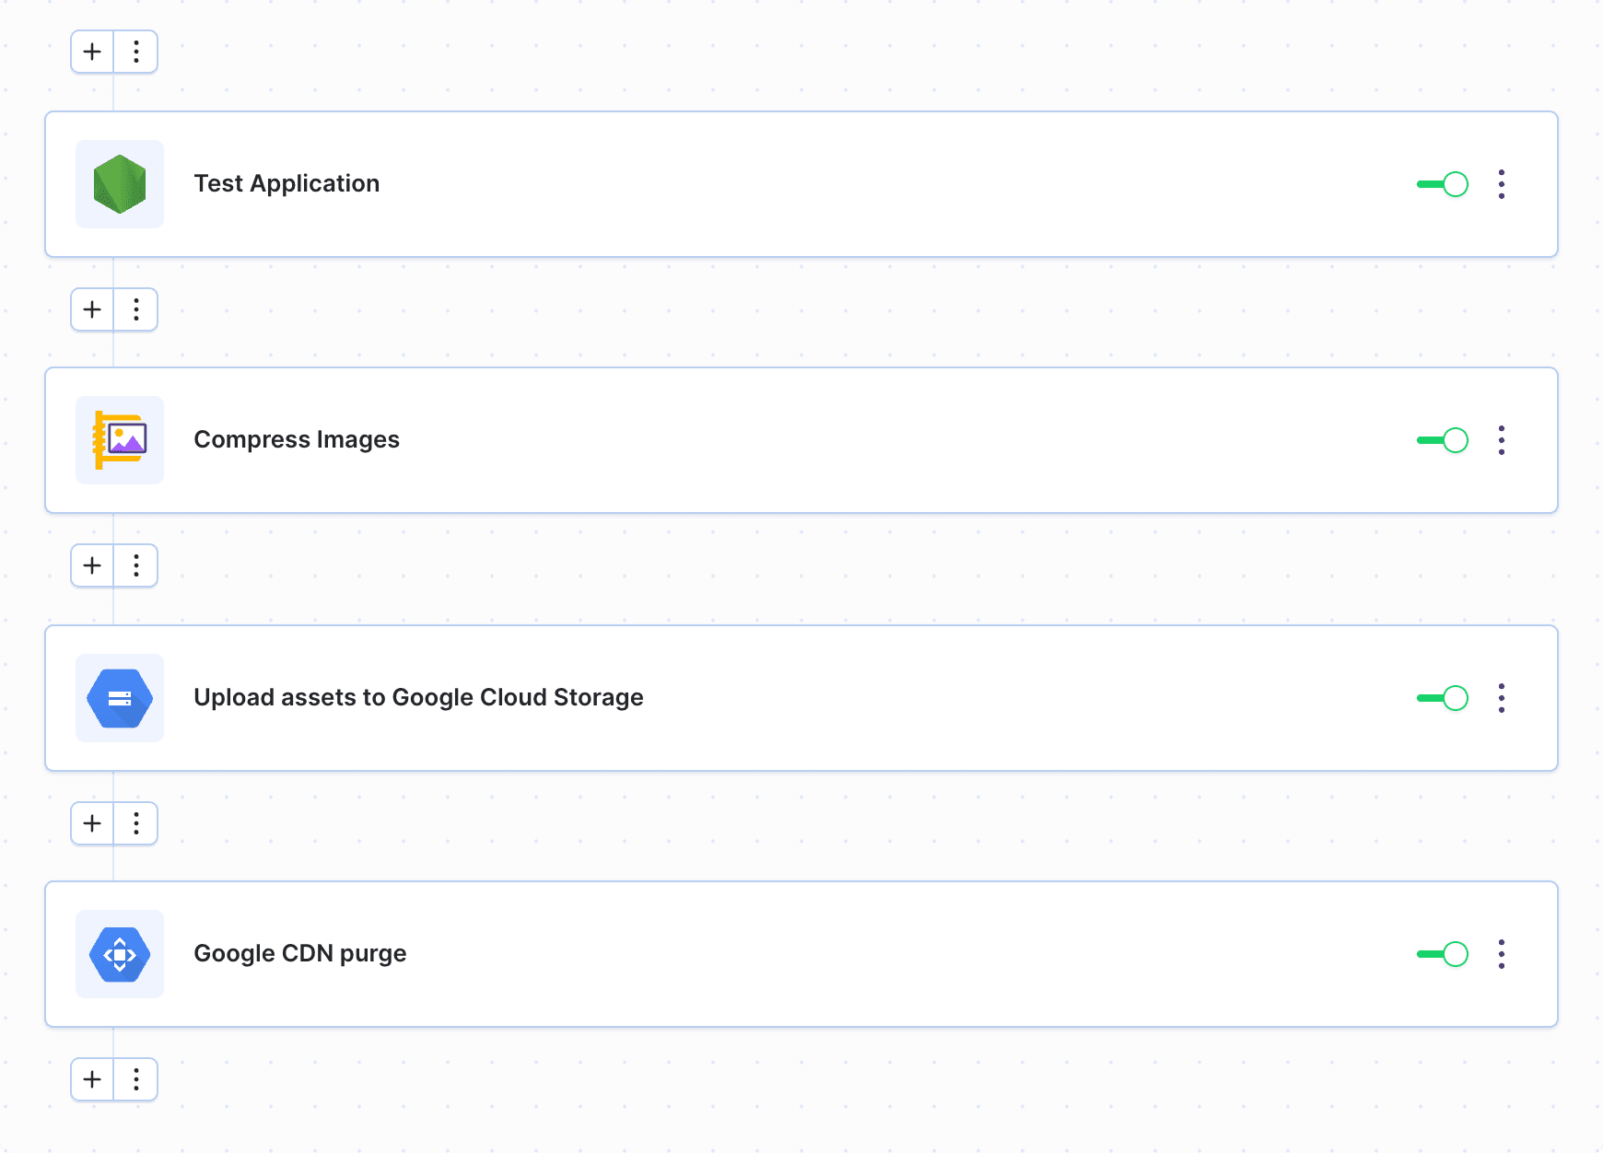This screenshot has width=1603, height=1153.
Task: Click the Node.js Test Application icon
Action: 120,184
